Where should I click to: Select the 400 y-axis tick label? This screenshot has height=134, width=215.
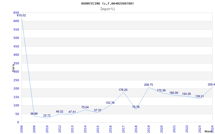pos(16,55)
